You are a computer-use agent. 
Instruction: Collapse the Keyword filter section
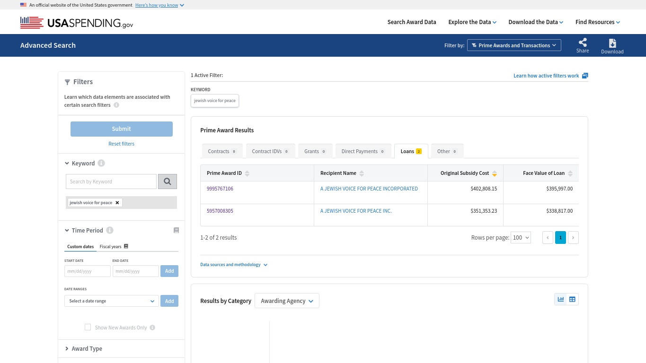coord(67,164)
